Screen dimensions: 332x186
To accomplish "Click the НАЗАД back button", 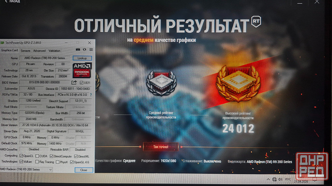I will [x=13, y=1].
